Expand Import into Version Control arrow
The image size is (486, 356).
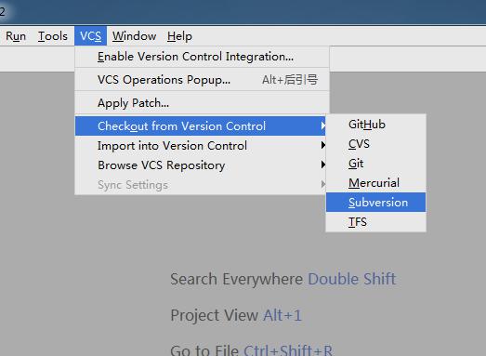coord(322,145)
